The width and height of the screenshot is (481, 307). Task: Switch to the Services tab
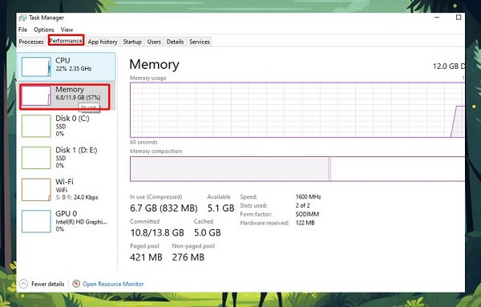pyautogui.click(x=200, y=42)
